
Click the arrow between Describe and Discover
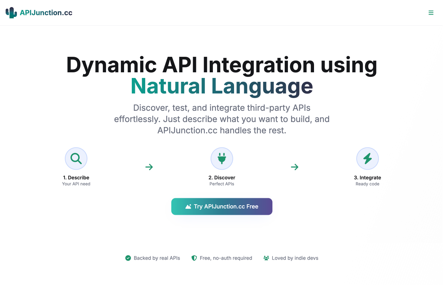(x=149, y=167)
